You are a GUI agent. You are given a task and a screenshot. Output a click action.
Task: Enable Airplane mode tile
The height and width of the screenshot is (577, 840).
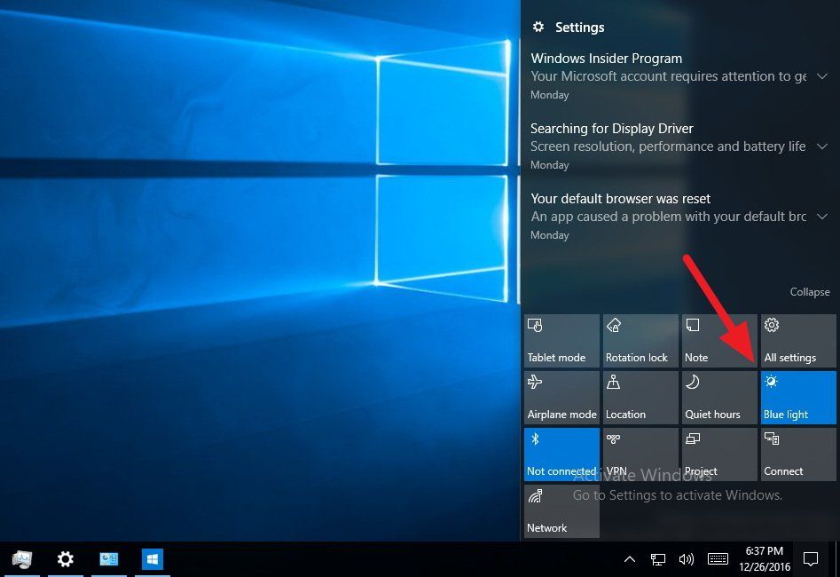(561, 398)
